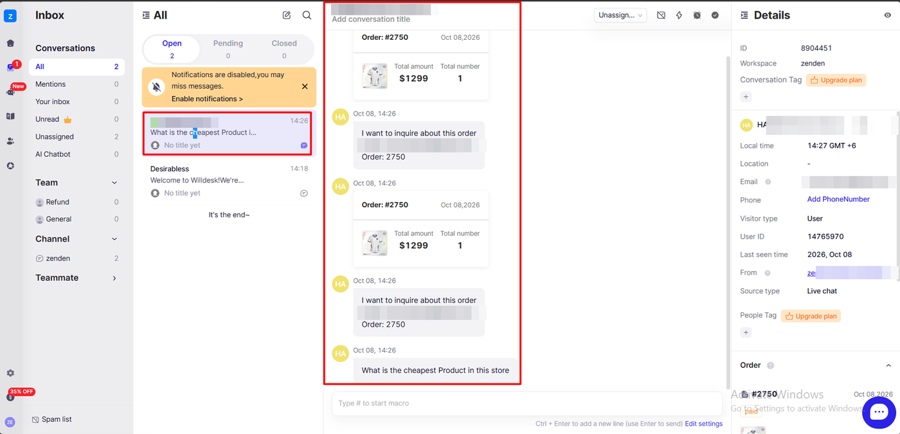
Task: Open the Refund team
Action: [x=77, y=202]
